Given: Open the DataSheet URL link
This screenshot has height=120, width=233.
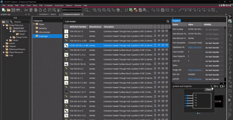Looking at the screenshot, I should pyautogui.click(x=195, y=48).
